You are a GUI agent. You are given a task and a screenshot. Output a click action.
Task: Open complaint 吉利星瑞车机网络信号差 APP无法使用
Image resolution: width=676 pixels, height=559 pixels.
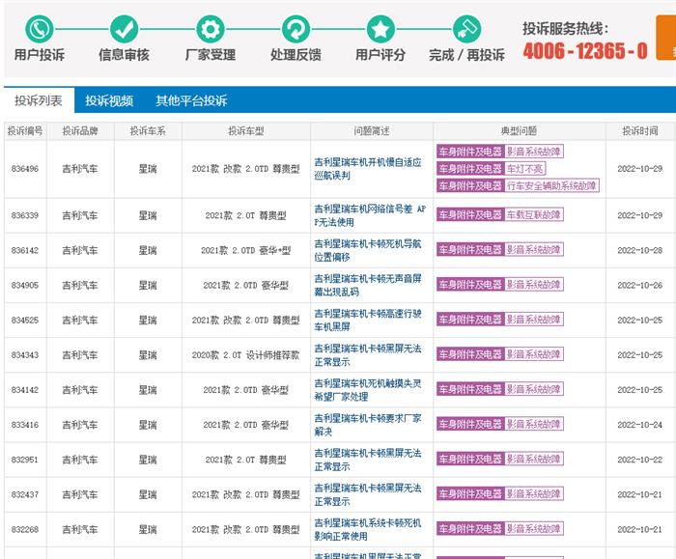click(370, 215)
